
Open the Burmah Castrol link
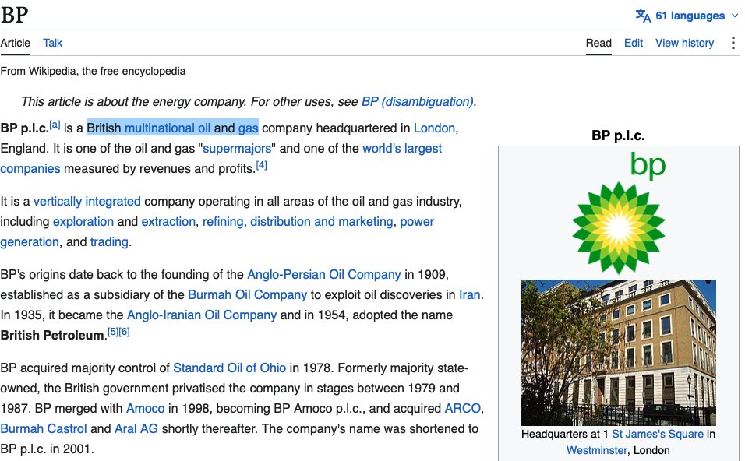(44, 429)
